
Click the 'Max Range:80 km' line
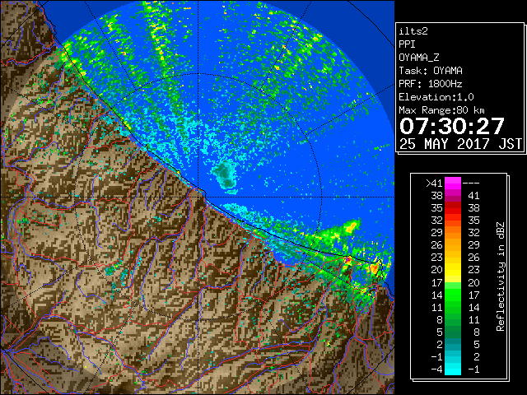[441, 110]
